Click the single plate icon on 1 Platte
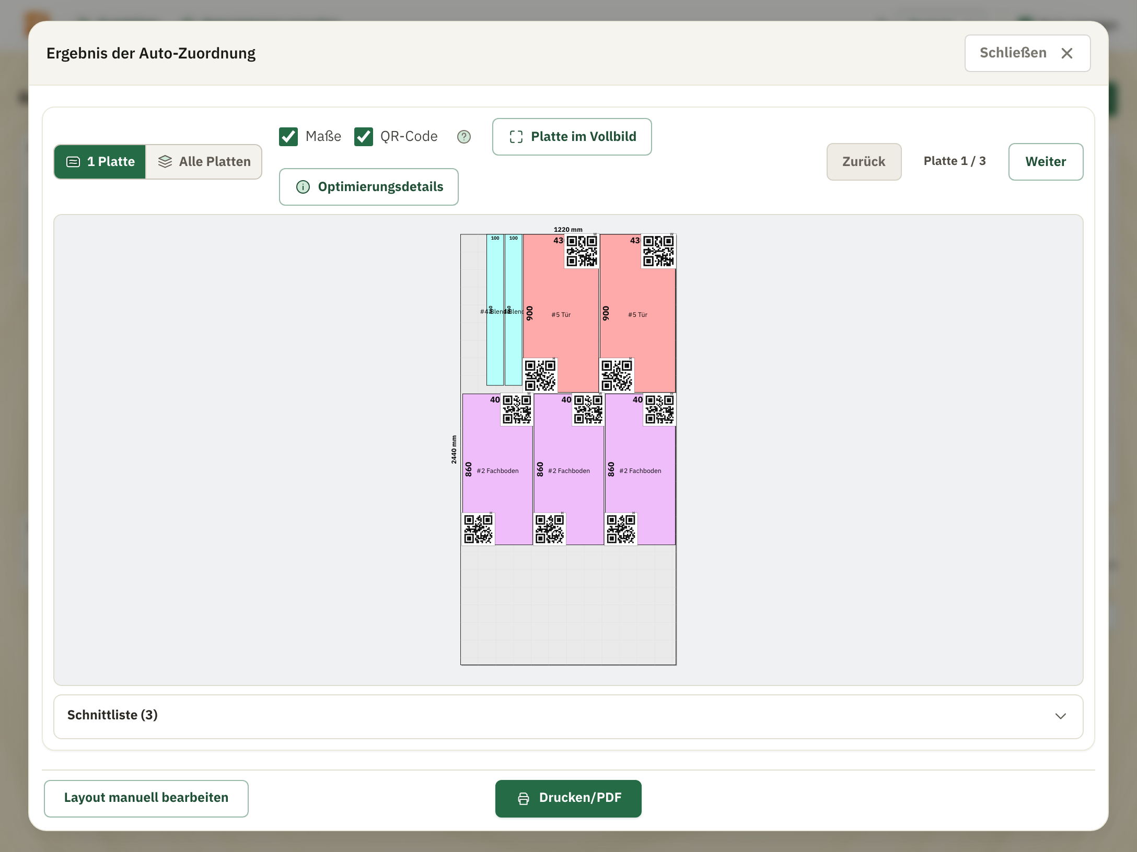The image size is (1137, 852). [x=73, y=162]
